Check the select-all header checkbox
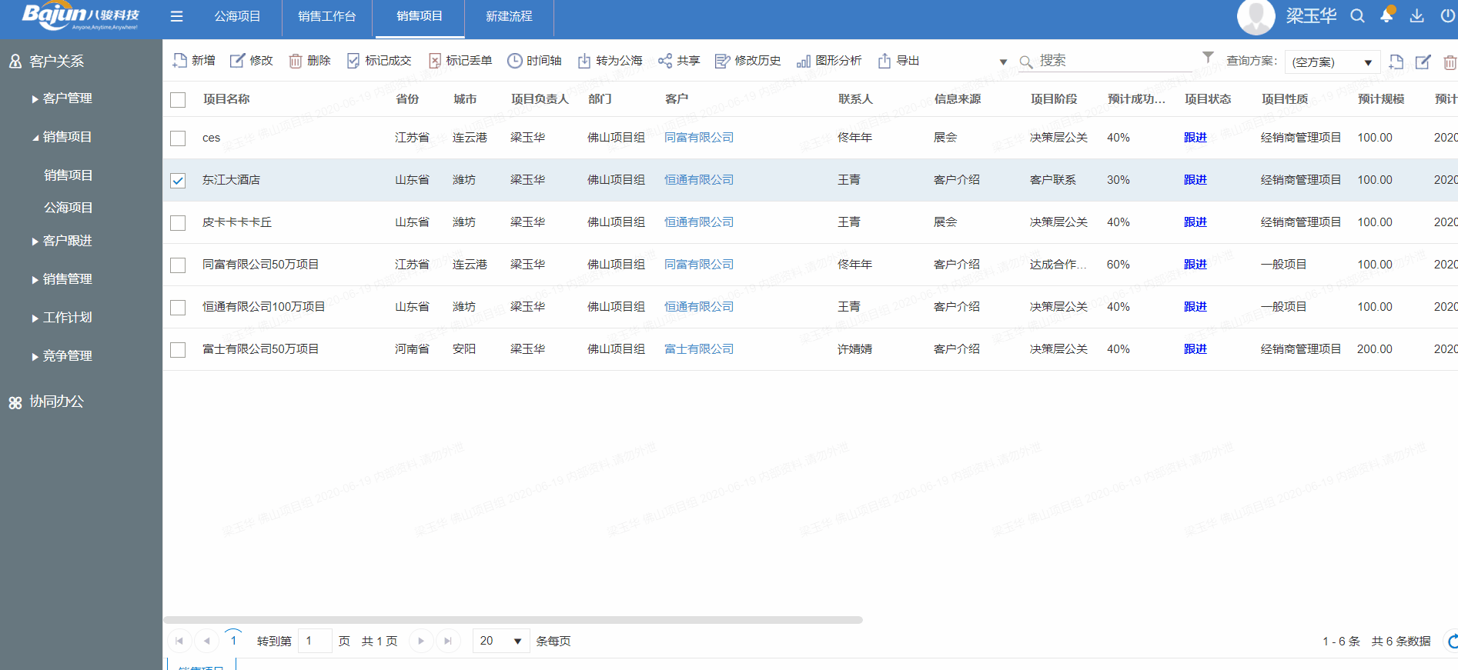 (178, 100)
